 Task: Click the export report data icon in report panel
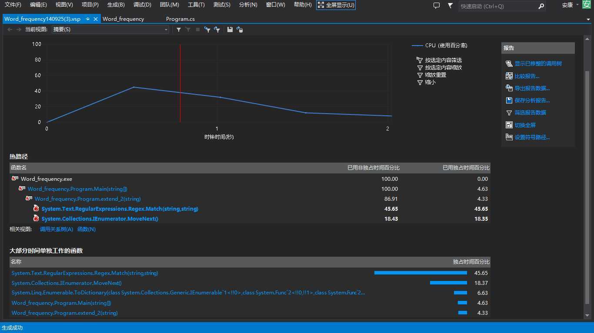[x=509, y=88]
